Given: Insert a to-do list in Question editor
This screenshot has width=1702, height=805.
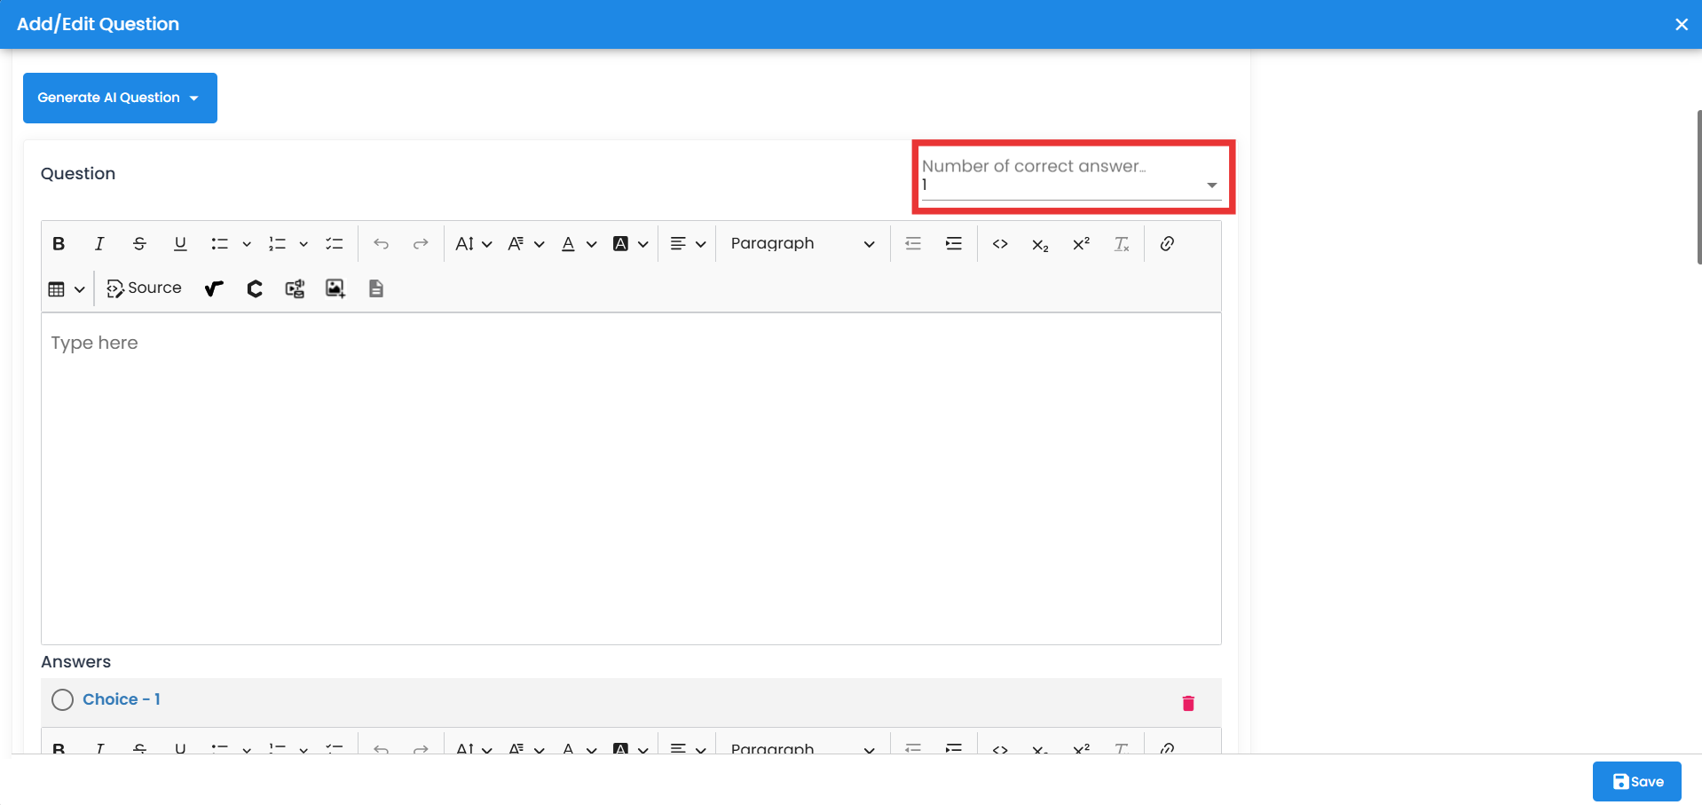Looking at the screenshot, I should pyautogui.click(x=335, y=243).
